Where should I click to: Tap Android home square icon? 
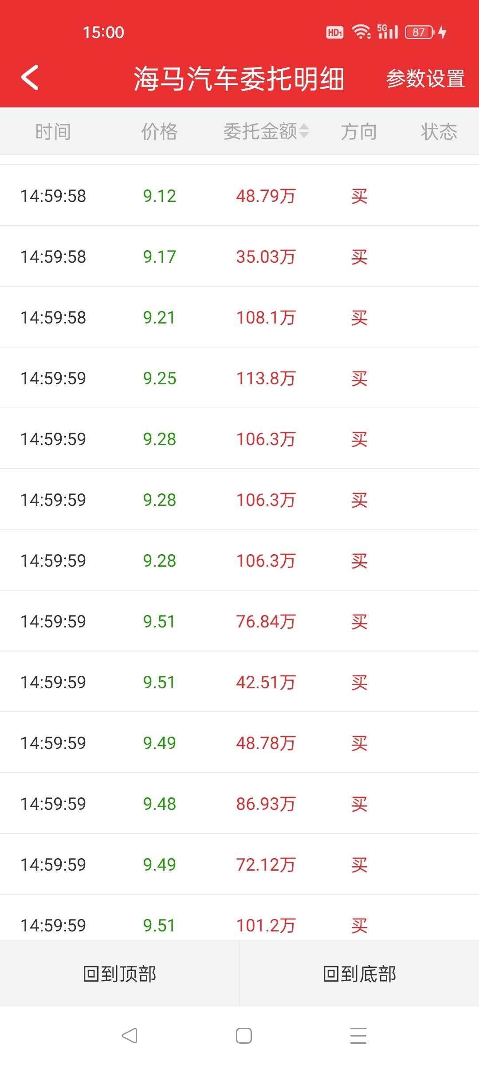coord(243,1036)
